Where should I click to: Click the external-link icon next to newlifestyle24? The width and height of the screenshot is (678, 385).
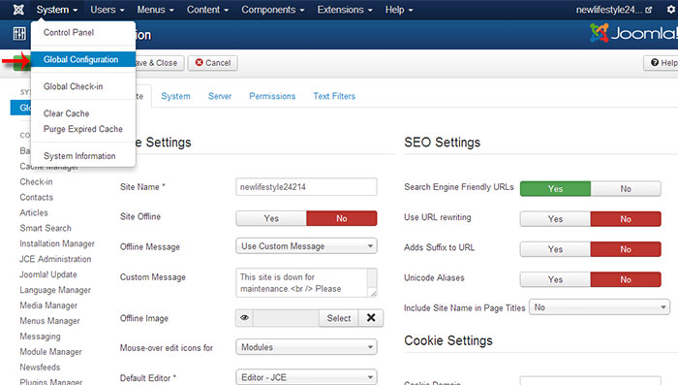coord(649,10)
